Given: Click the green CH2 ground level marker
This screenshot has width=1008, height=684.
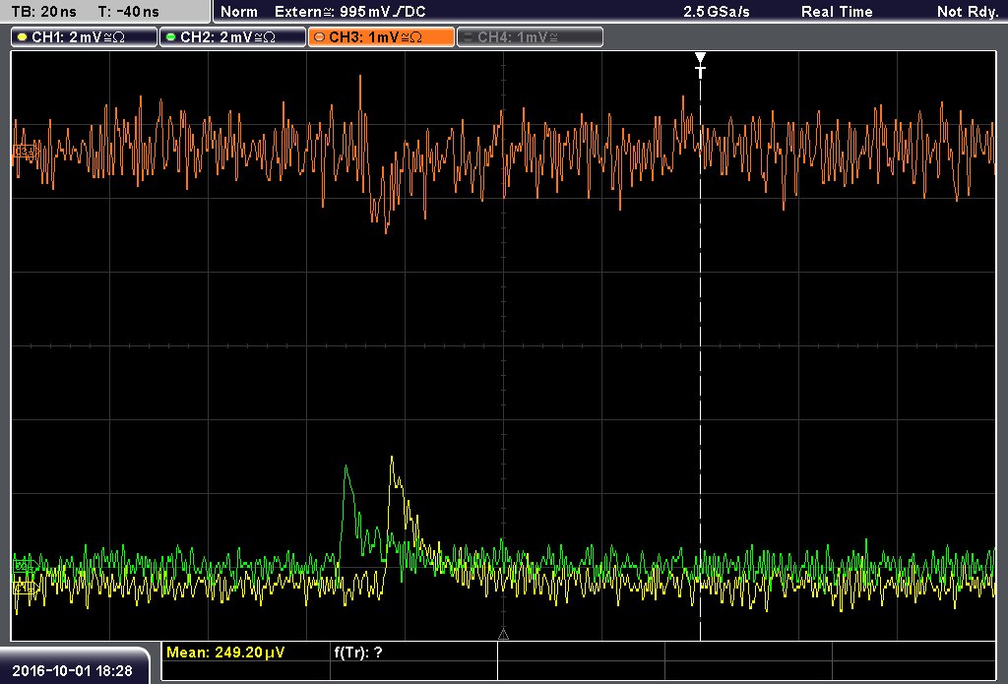Looking at the screenshot, I should coord(25,566).
